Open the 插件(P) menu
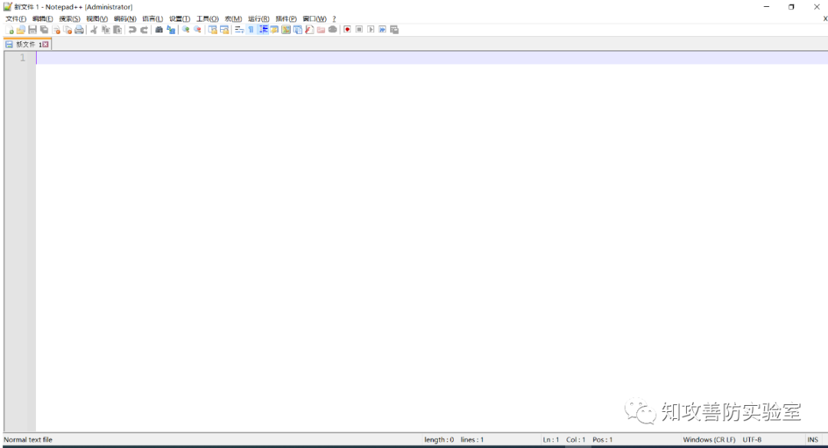 pos(286,18)
